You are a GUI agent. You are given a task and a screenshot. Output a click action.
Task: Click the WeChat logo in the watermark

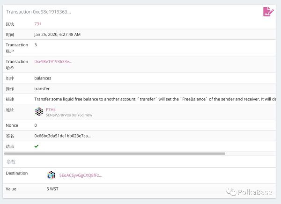231,191
